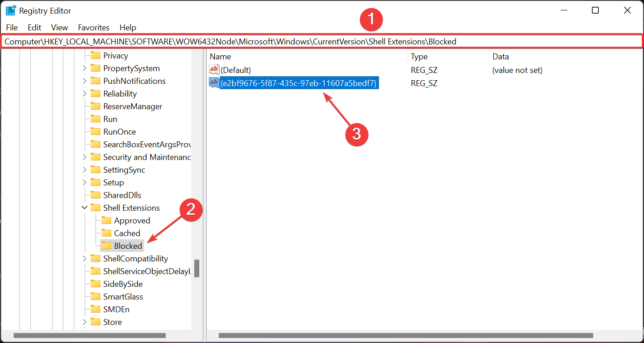The width and height of the screenshot is (644, 343).
Task: Expand the SettingSync key
Action: (84, 170)
